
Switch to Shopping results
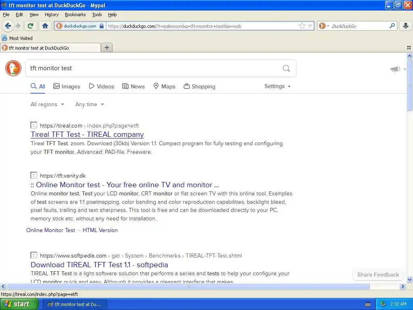pyautogui.click(x=199, y=86)
